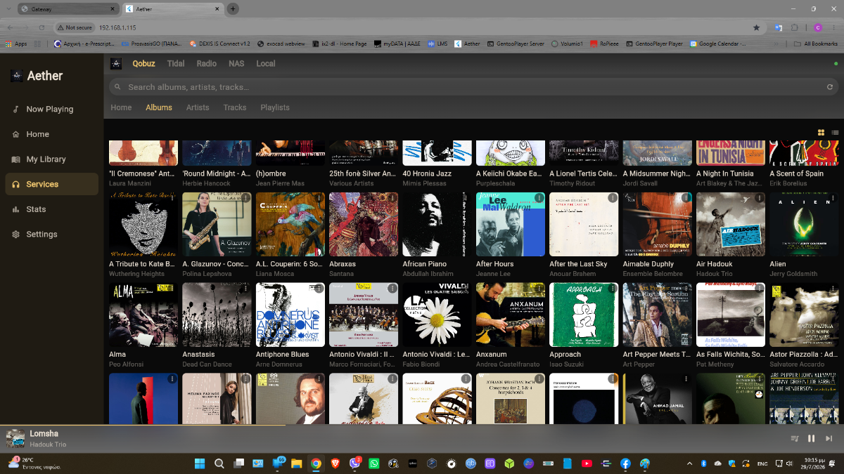Open the Abraxas album cover
The image size is (844, 474).
(364, 224)
